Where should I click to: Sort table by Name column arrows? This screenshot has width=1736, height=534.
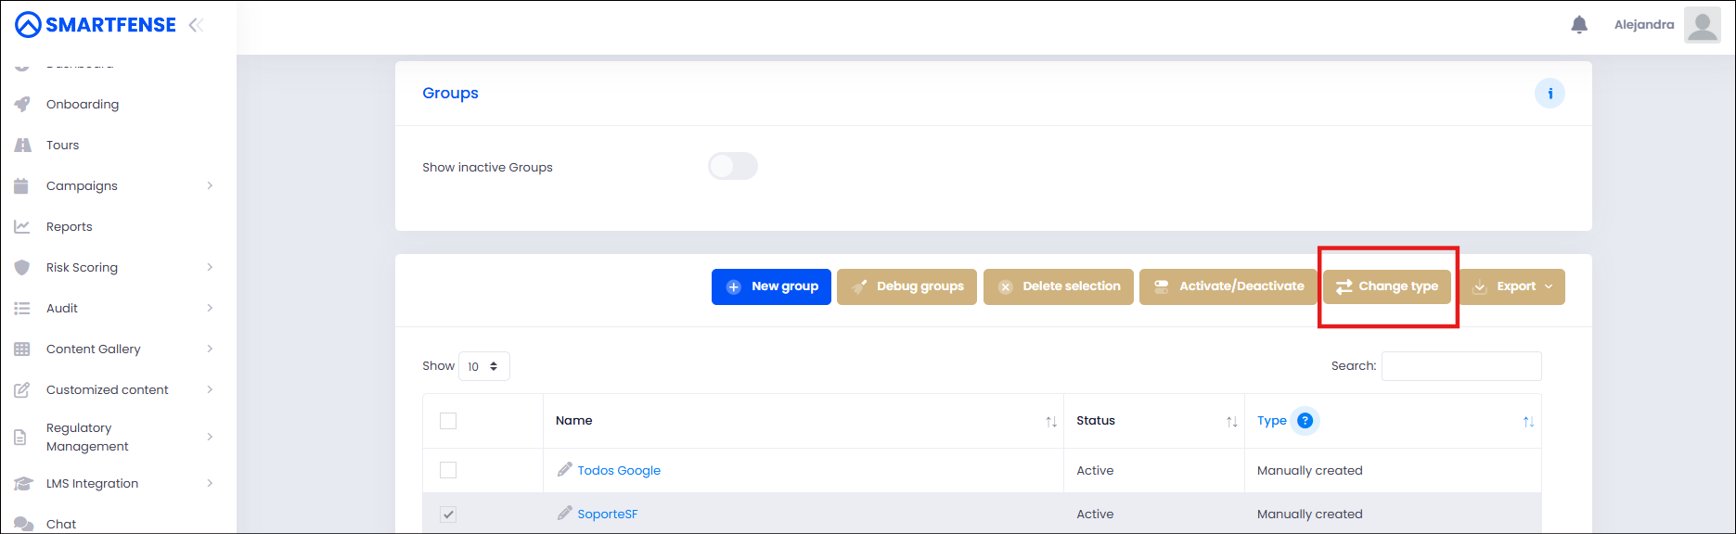point(1051,422)
